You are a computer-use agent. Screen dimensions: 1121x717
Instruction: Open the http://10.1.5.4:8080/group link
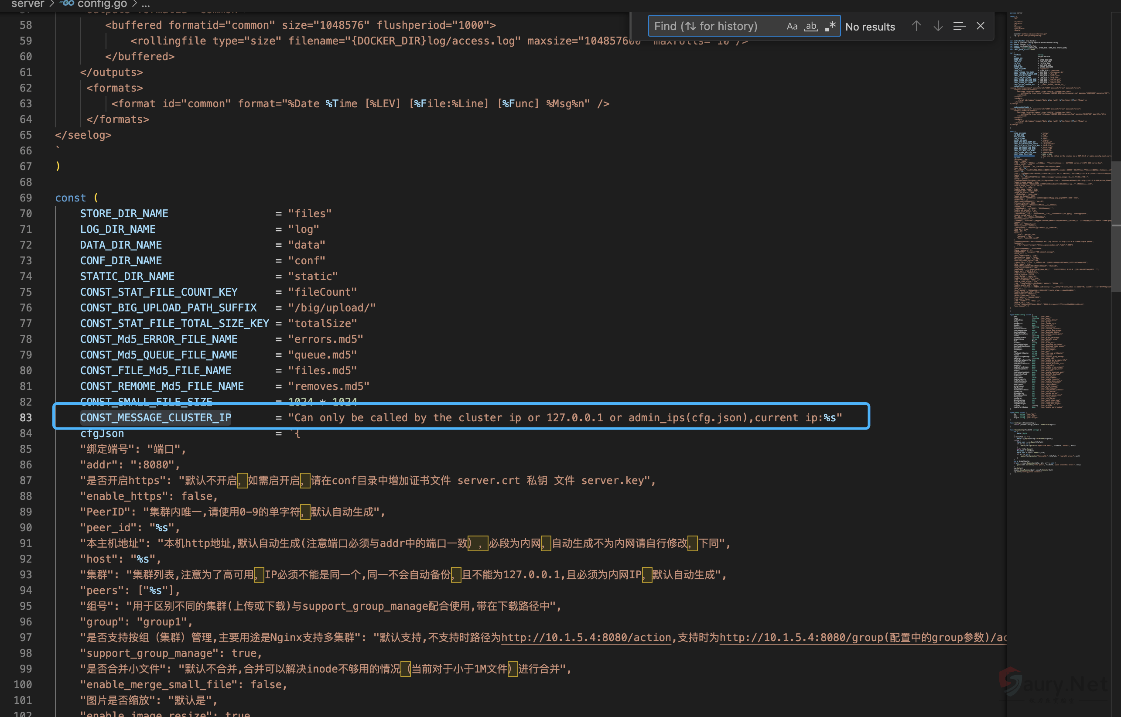tap(801, 637)
